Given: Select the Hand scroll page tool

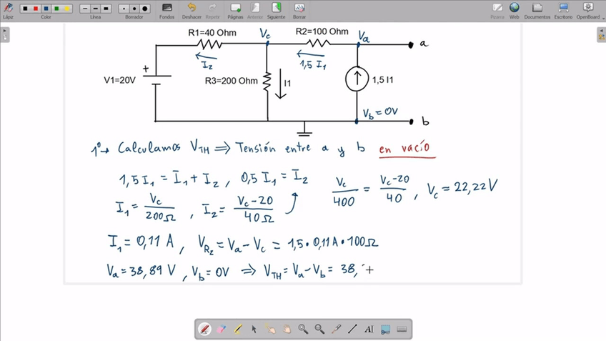Looking at the screenshot, I should pyautogui.click(x=287, y=329).
